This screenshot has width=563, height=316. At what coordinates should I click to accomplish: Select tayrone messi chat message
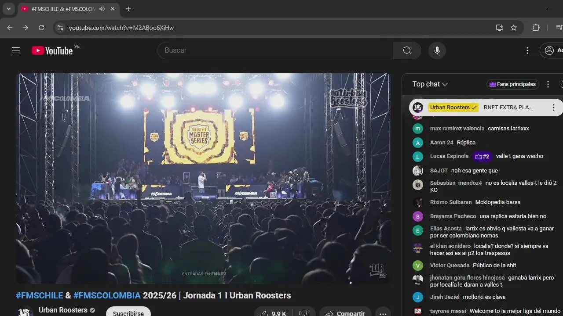483,311
